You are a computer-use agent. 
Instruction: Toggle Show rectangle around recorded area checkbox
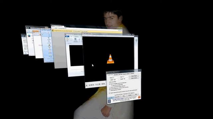coord(109,84)
